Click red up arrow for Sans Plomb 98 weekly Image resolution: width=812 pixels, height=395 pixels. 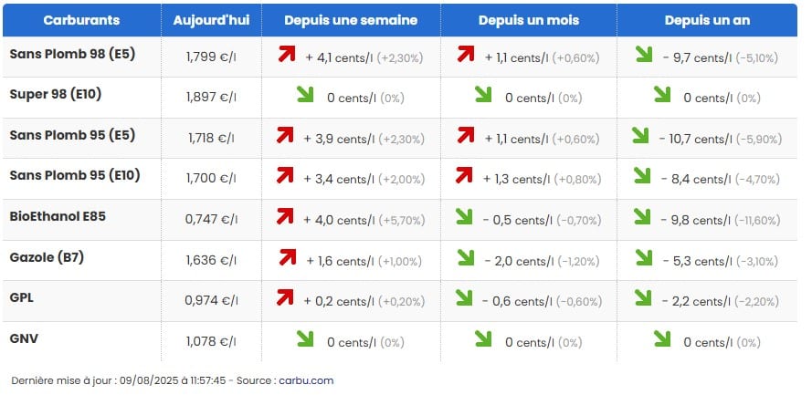287,56
